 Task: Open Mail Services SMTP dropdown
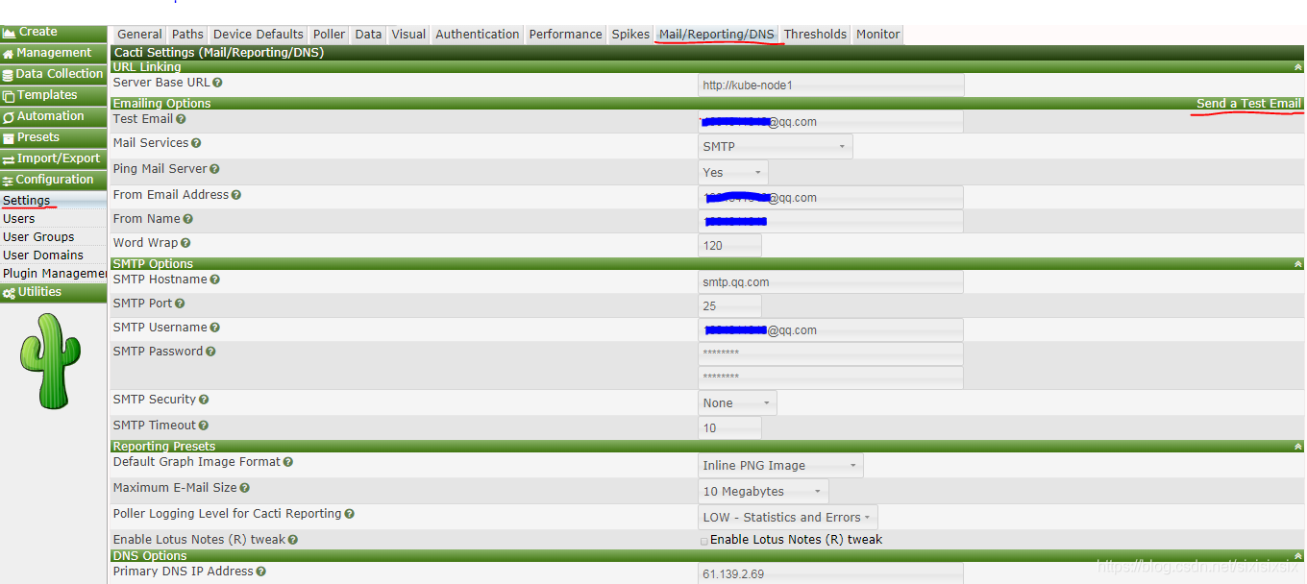(x=775, y=147)
